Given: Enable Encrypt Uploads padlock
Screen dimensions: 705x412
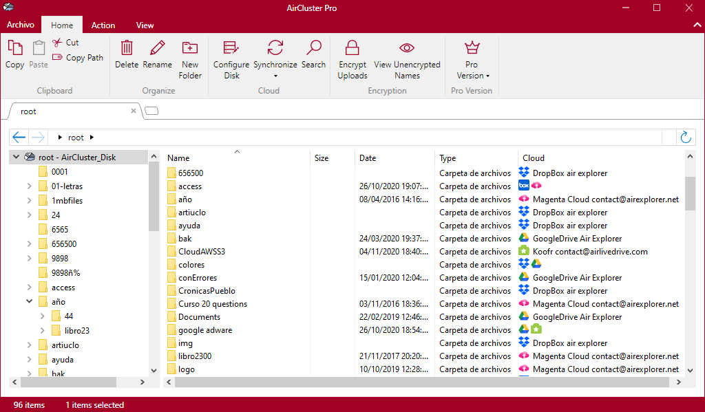Looking at the screenshot, I should click(x=352, y=47).
